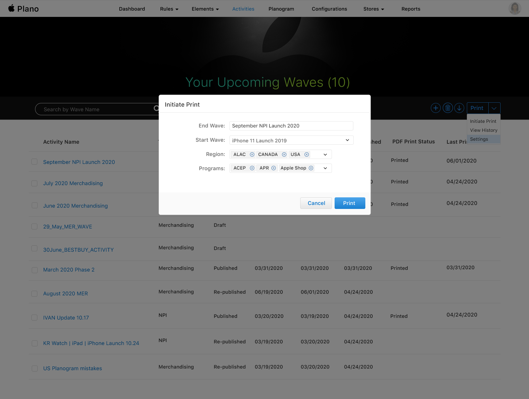
Task: Click the Search by Wave Name field
Action: coord(98,109)
